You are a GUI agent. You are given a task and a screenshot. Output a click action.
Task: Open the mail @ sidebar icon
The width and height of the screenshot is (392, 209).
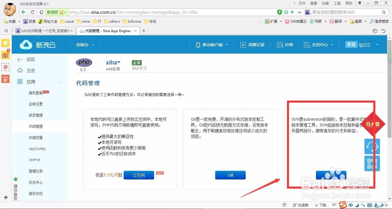tap(5, 67)
